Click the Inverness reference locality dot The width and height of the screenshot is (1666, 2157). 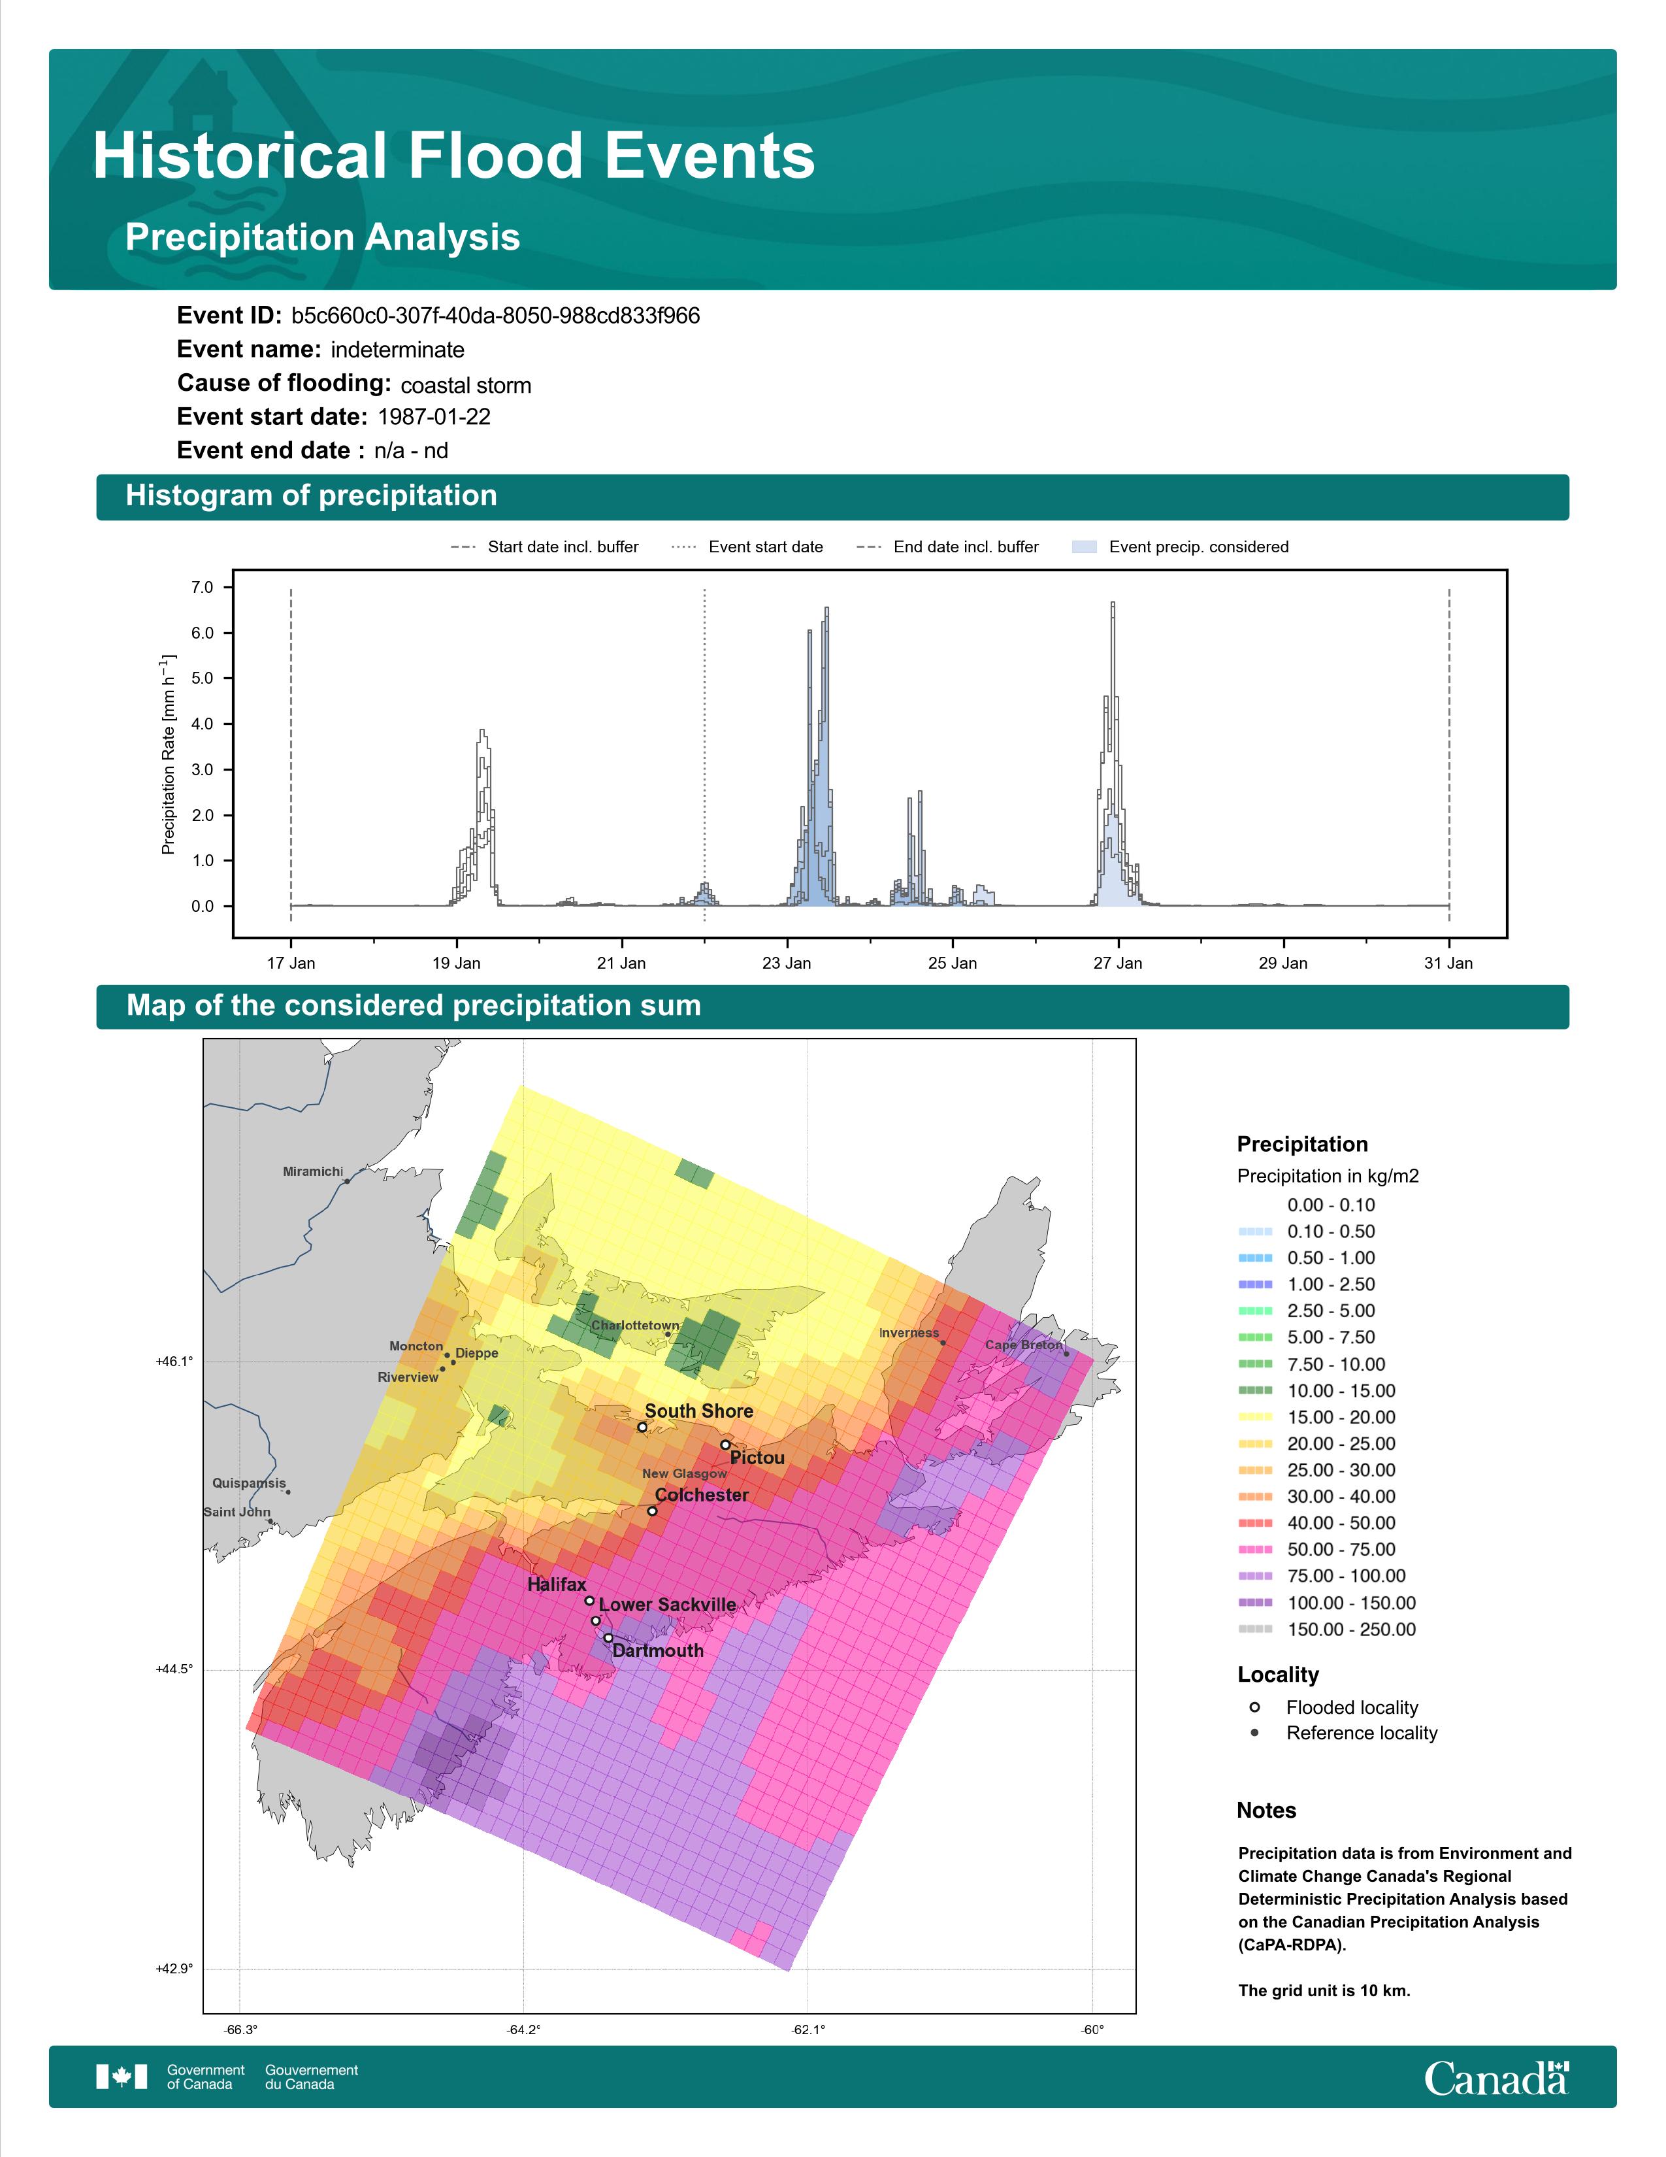943,1342
